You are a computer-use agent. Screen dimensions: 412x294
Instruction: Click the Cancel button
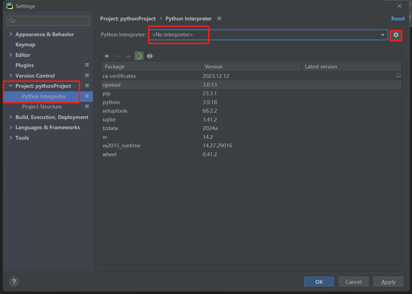[354, 282]
